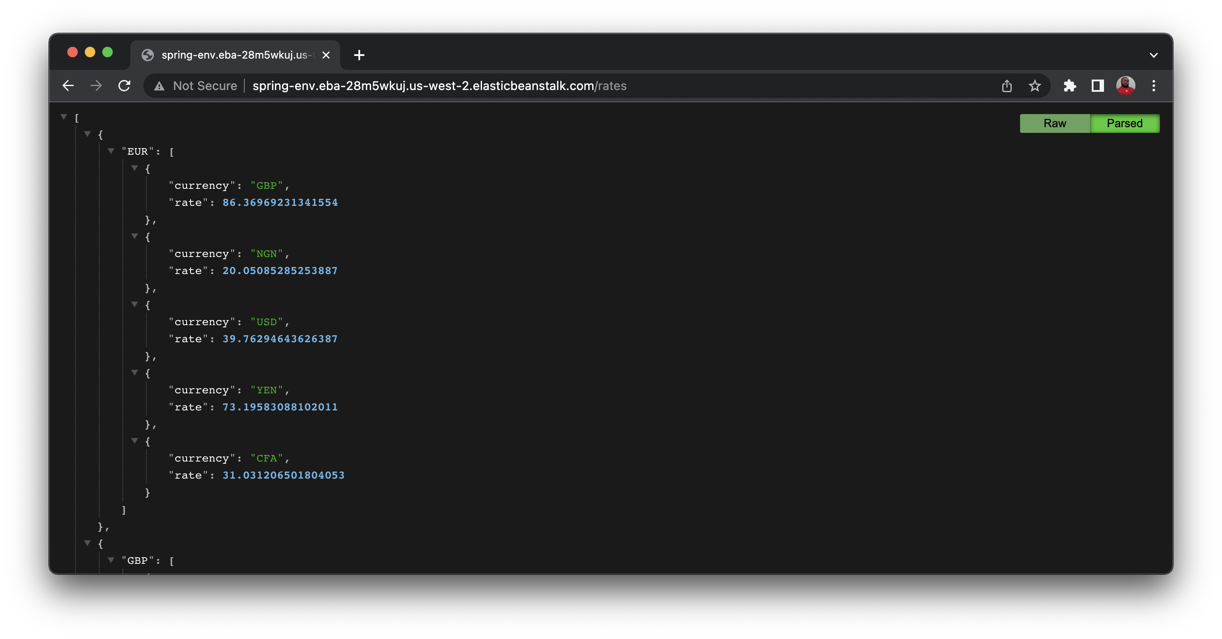
Task: Click the "EUR" key text
Action: (x=138, y=151)
